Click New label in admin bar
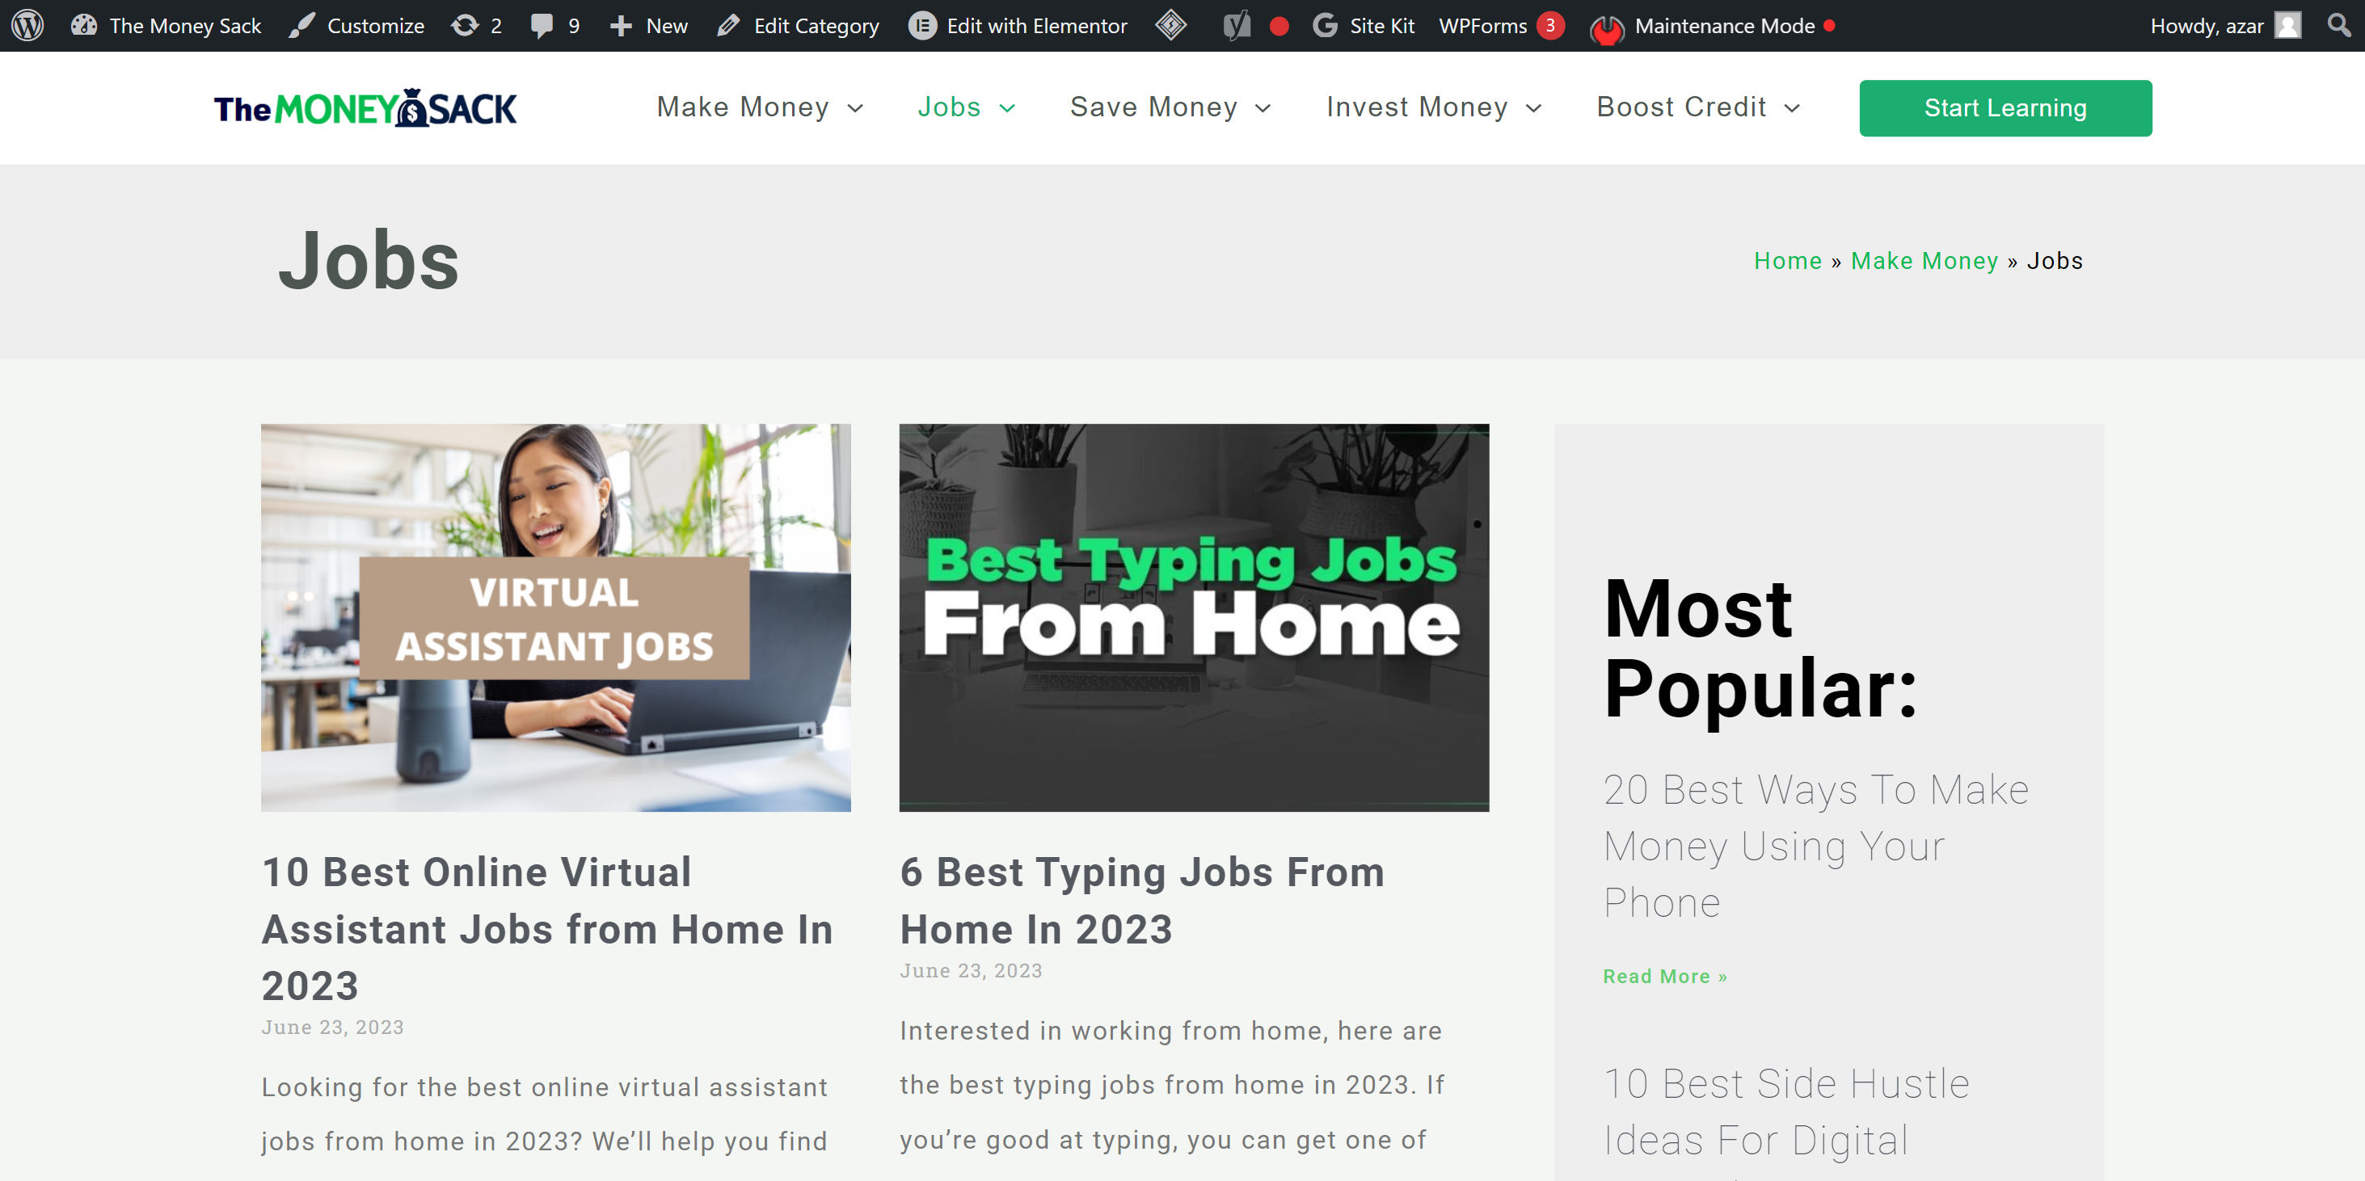Viewport: 2365px width, 1181px height. coord(667,26)
